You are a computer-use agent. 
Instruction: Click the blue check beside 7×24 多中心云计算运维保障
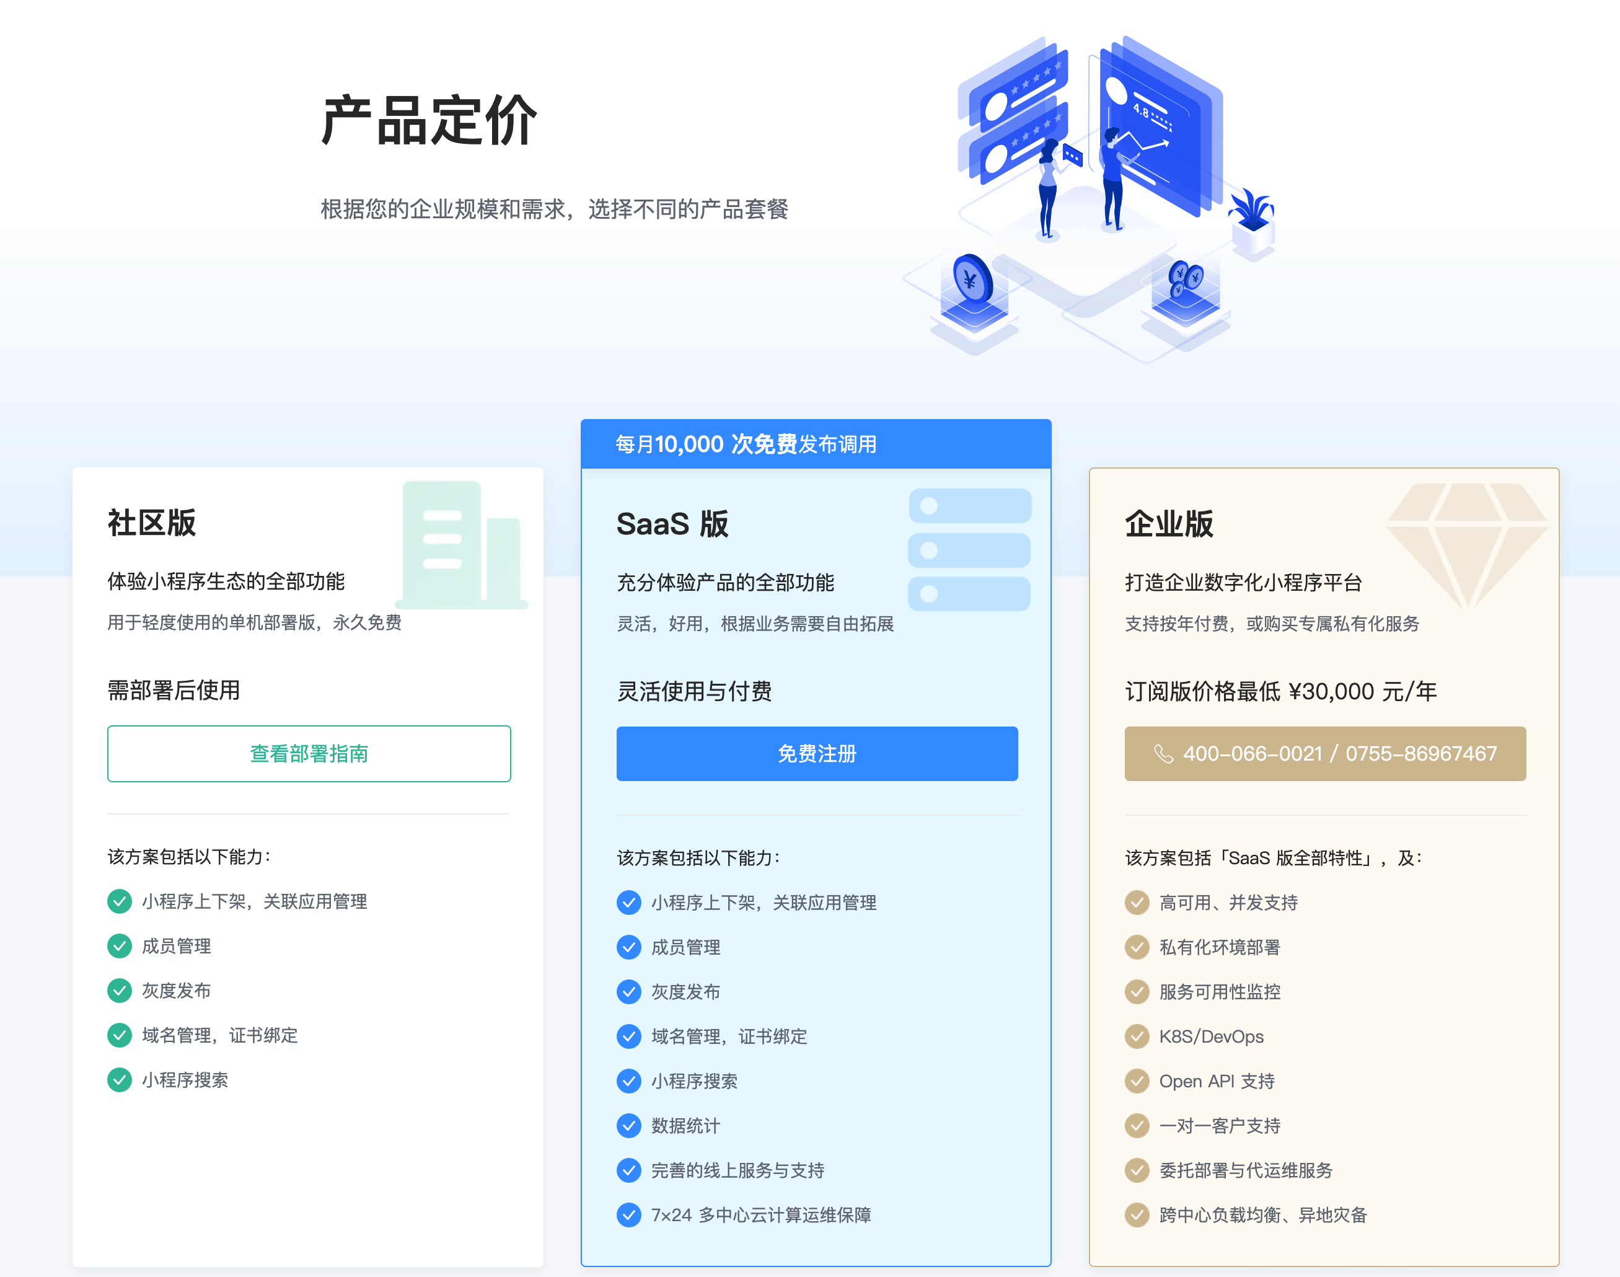coord(628,1215)
